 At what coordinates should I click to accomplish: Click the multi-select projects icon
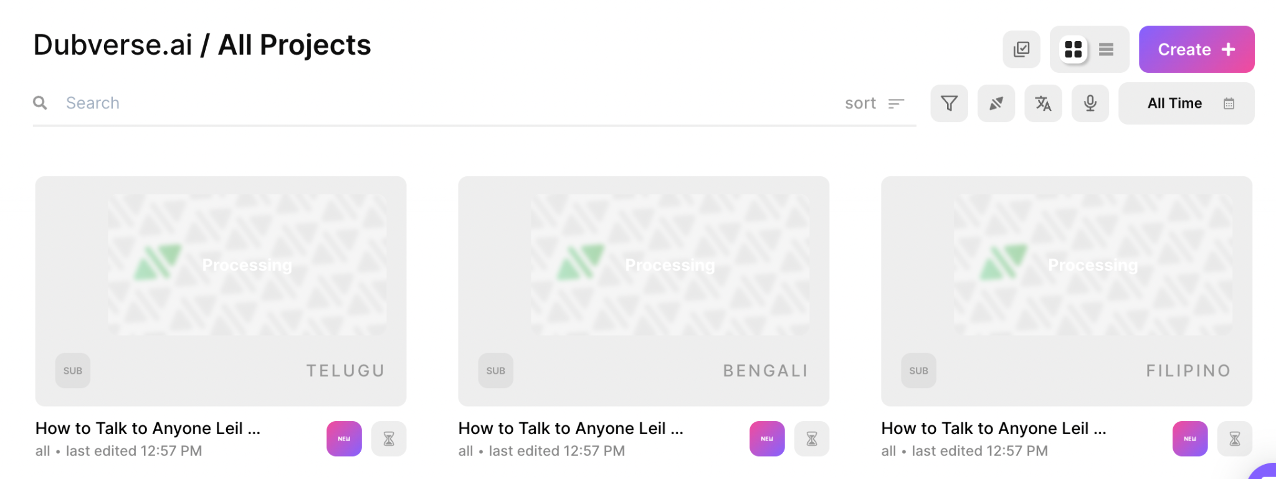pyautogui.click(x=1021, y=49)
